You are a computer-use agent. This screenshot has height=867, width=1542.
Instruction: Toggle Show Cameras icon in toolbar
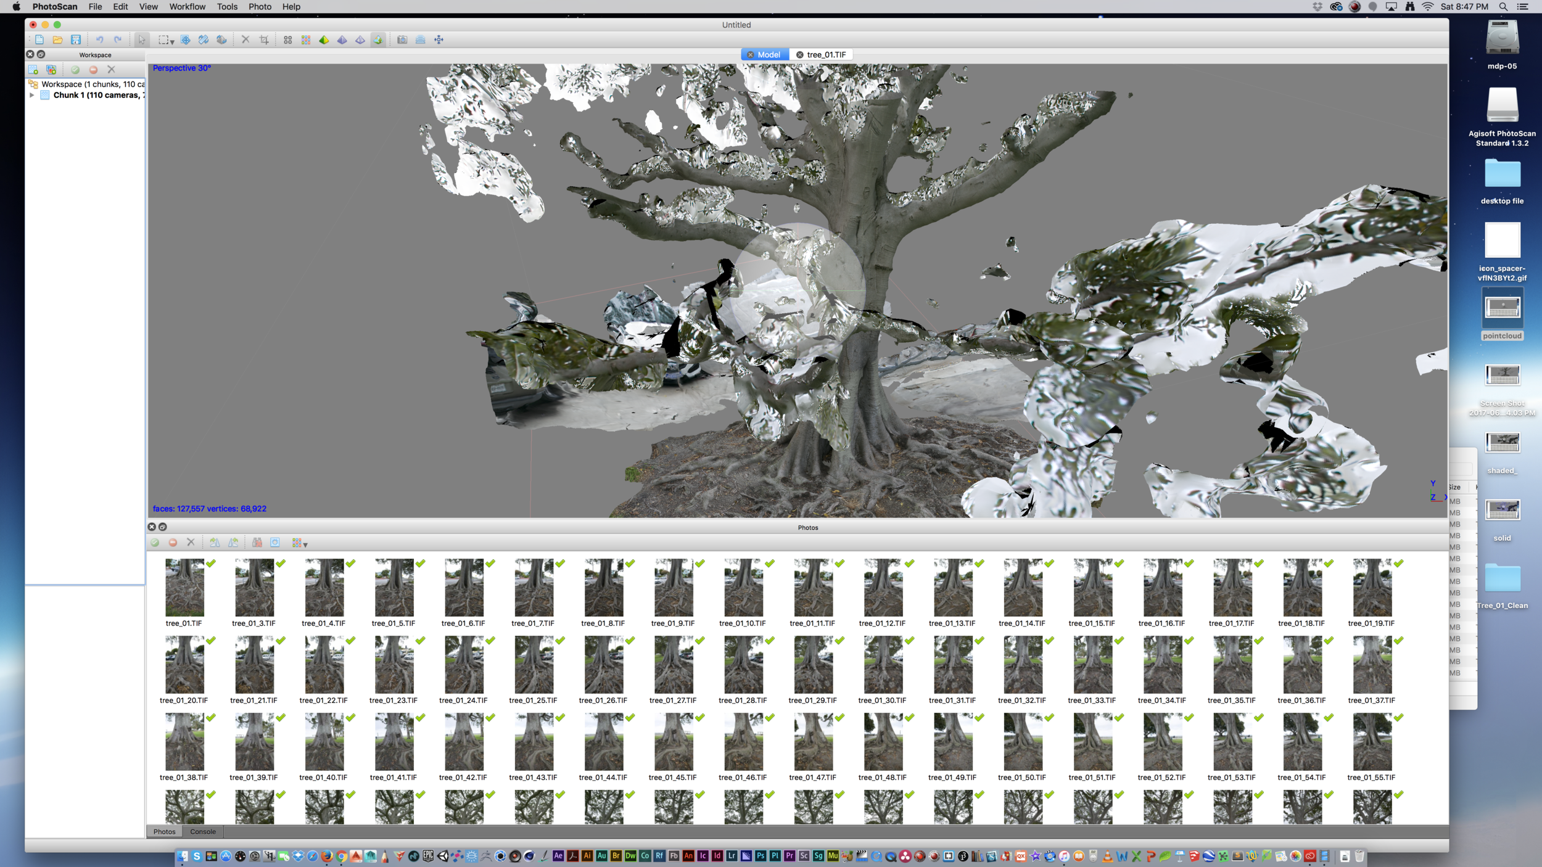click(402, 40)
